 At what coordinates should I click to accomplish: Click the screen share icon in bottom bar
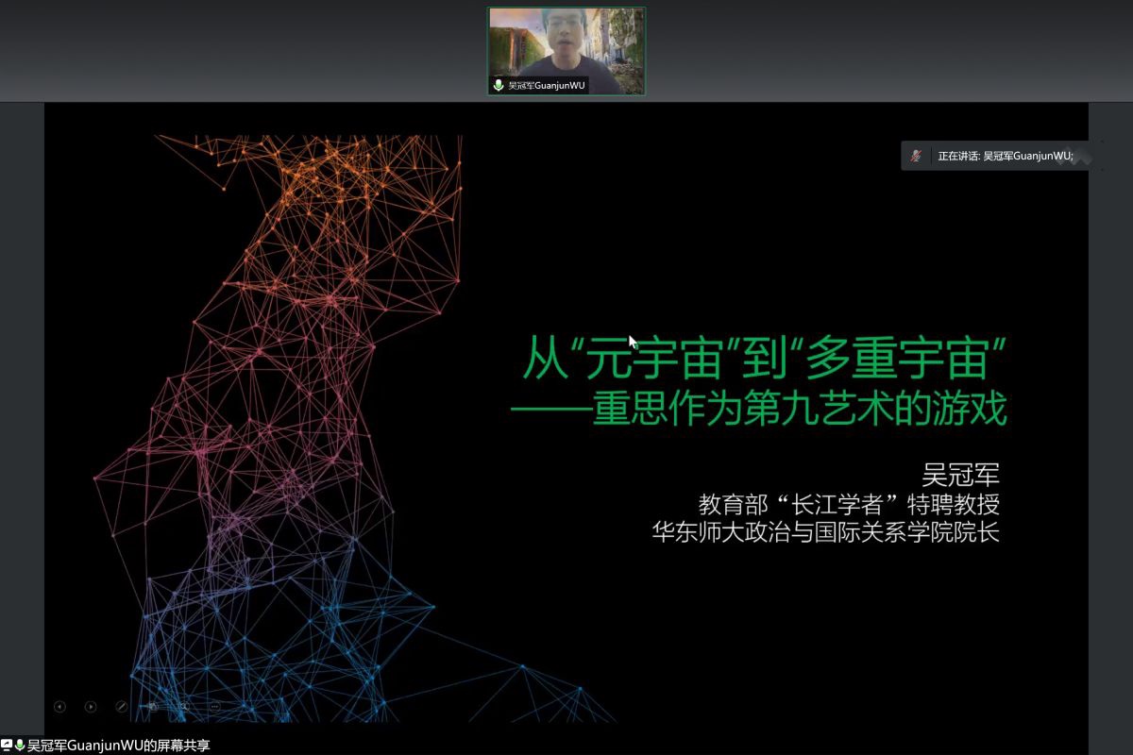[7, 746]
